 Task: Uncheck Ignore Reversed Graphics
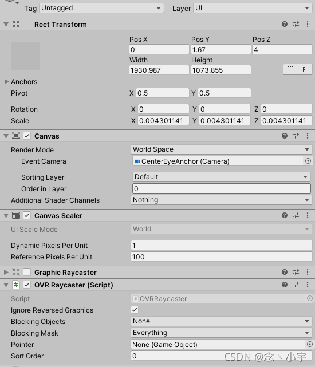(135, 310)
